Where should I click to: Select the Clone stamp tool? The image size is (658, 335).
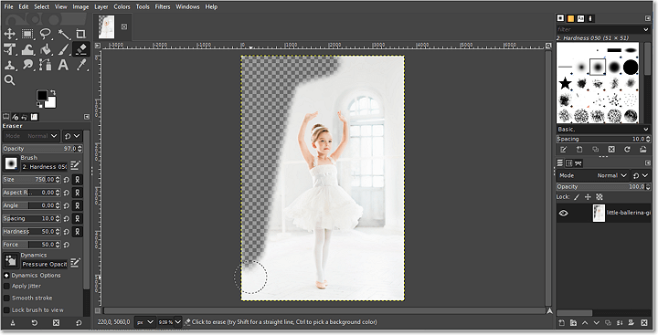coord(9,65)
